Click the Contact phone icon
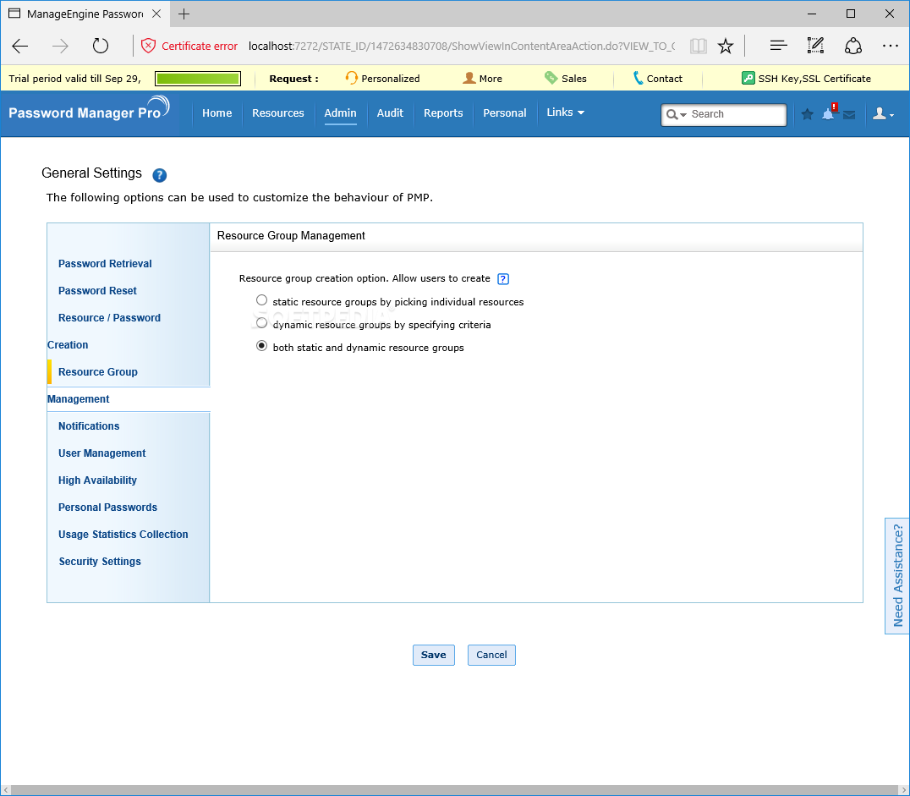This screenshot has height=796, width=910. 638,78
